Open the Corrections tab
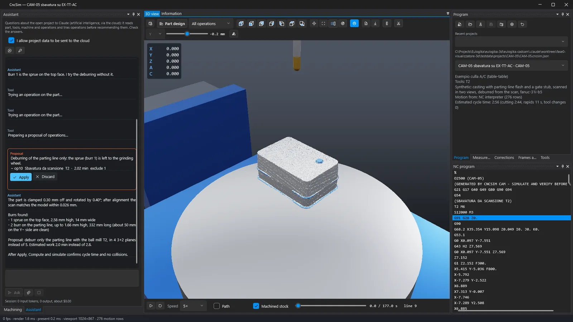Viewport: 573px width, 322px height. (x=504, y=157)
